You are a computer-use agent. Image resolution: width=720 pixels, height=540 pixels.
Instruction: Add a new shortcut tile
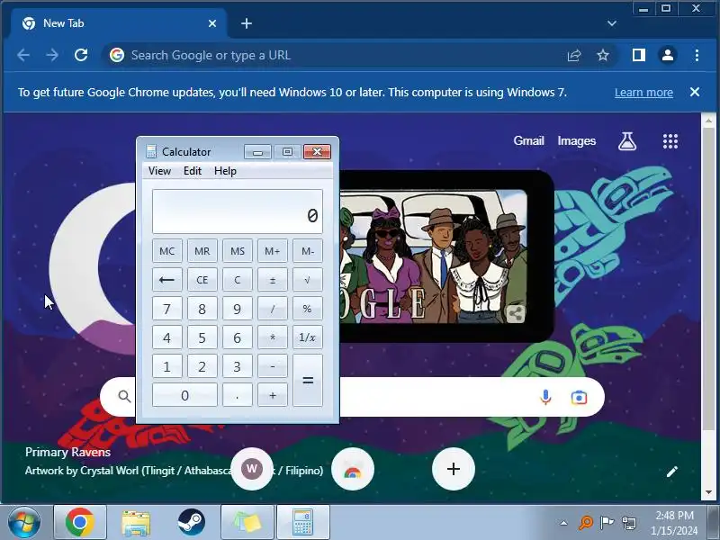click(454, 469)
